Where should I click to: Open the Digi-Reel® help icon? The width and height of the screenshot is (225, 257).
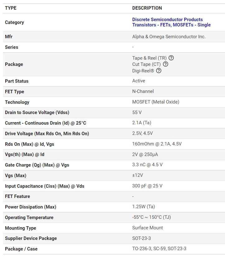(159, 71)
